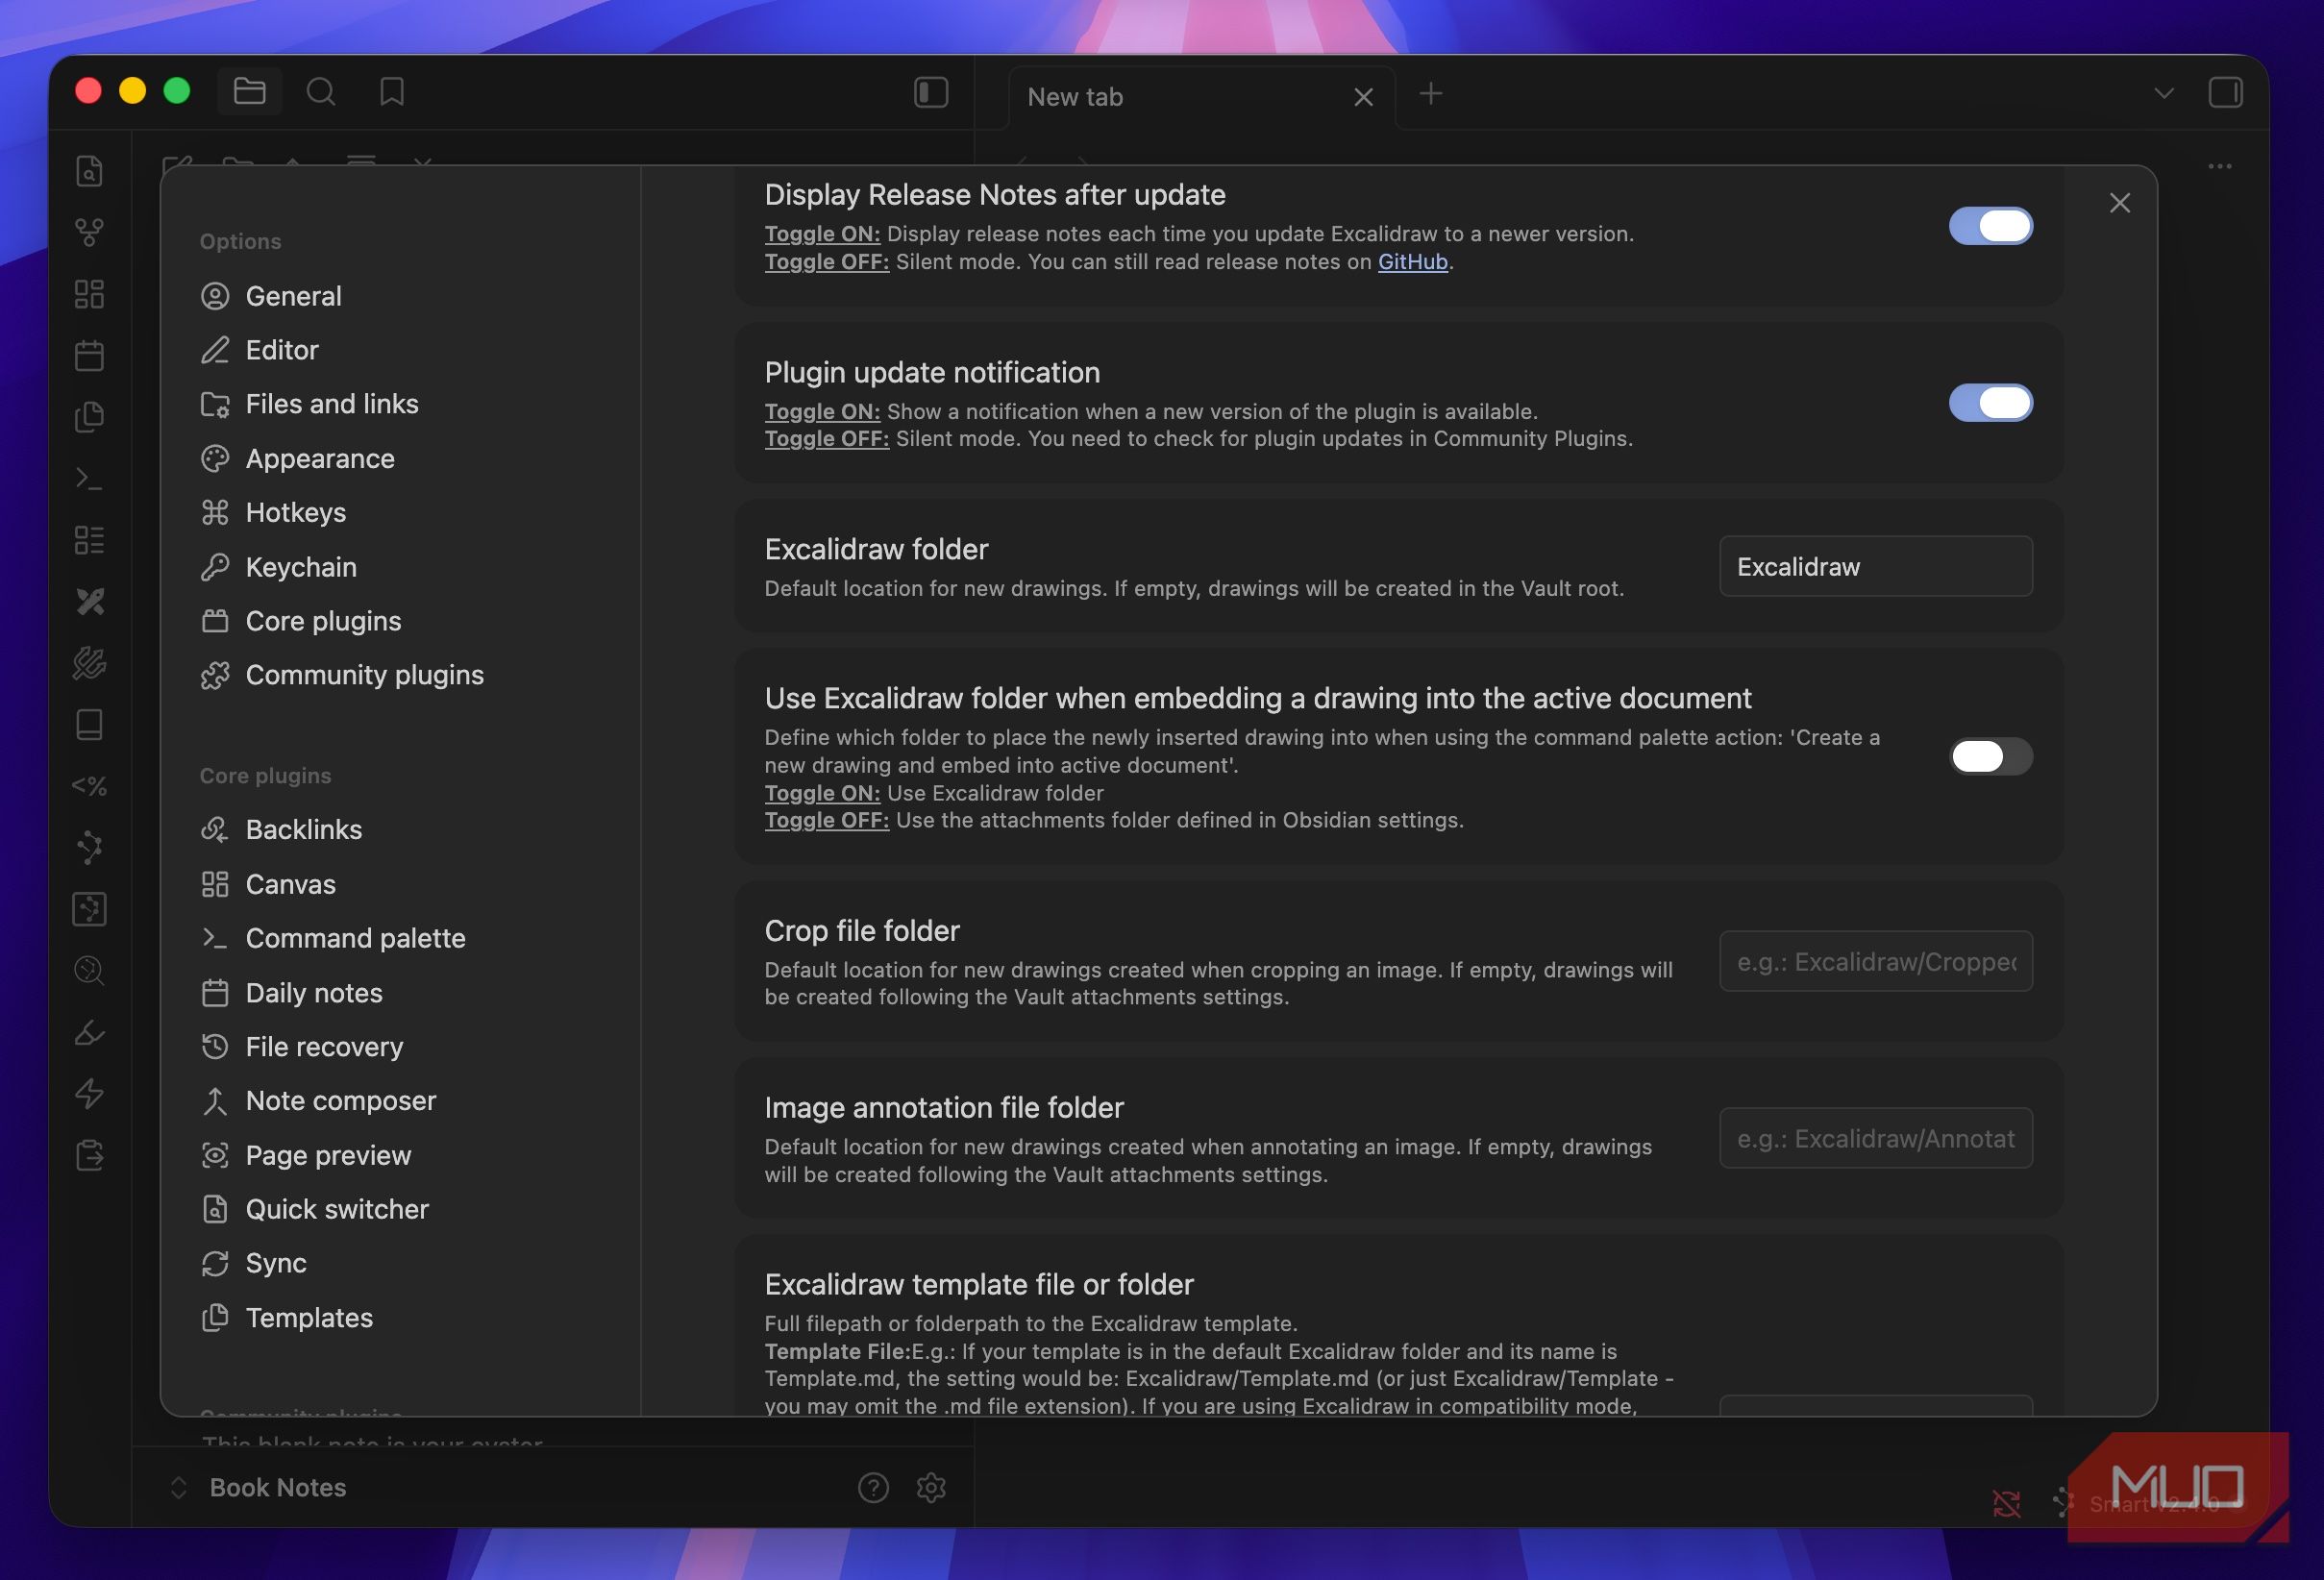The width and height of the screenshot is (2324, 1580).
Task: Click the Templater <% ribbon icon
Action: coord(89,786)
